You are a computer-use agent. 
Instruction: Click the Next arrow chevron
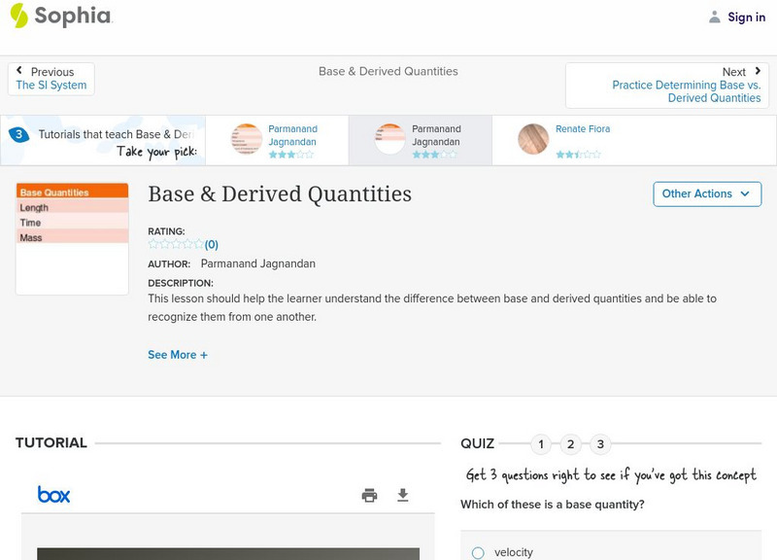pos(758,72)
